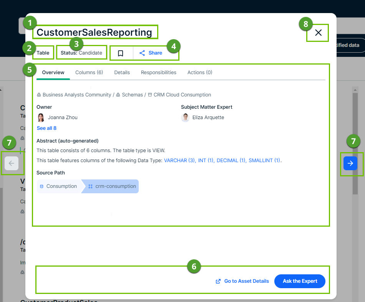Click the Share button
The width and height of the screenshot is (365, 302).
[x=151, y=53]
